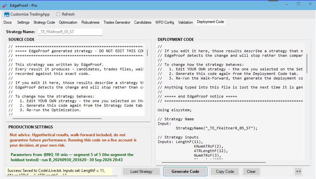Click the Refresh toolbar label
The height and width of the screenshot is (179, 316).
click(68, 14)
